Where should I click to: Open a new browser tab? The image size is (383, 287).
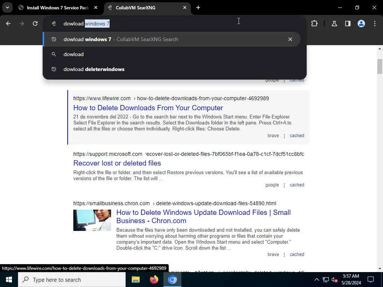click(x=198, y=8)
